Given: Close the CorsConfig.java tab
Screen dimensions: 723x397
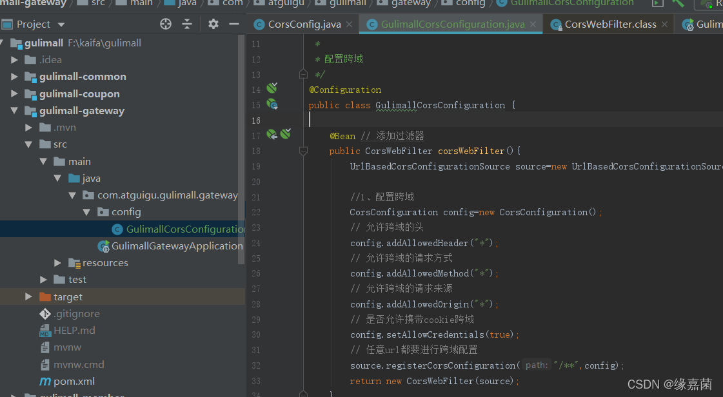Looking at the screenshot, I should [350, 24].
